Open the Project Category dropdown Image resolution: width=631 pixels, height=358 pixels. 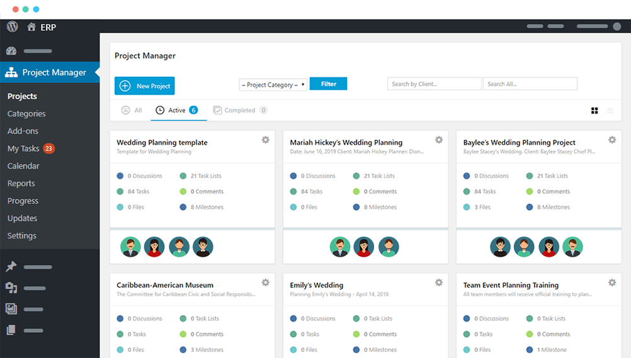click(x=273, y=85)
